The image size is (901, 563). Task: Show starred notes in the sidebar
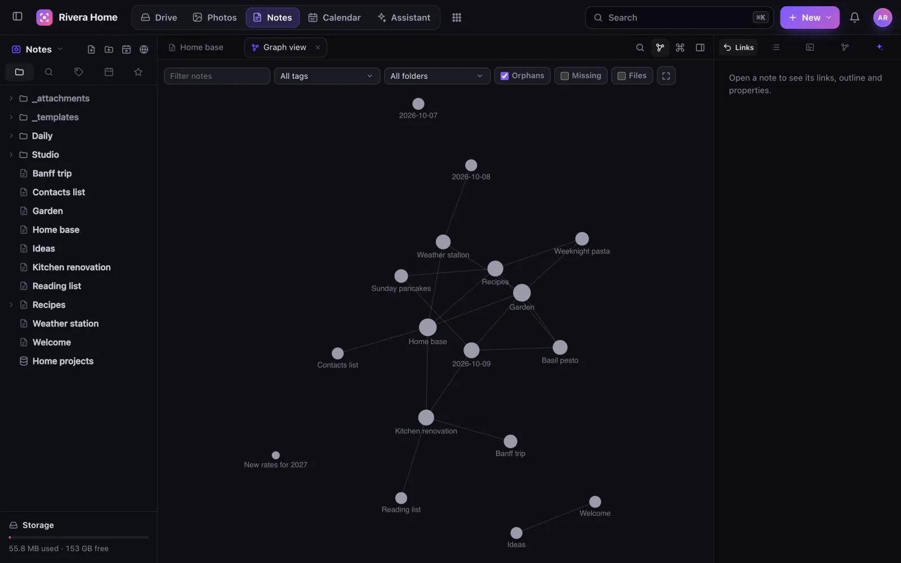click(x=138, y=72)
